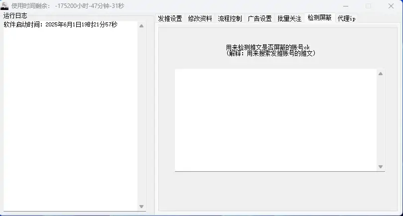Click down arrow of 运行日志 scrollbar
Image resolution: width=403 pixels, height=216 pixels.
pyautogui.click(x=141, y=207)
